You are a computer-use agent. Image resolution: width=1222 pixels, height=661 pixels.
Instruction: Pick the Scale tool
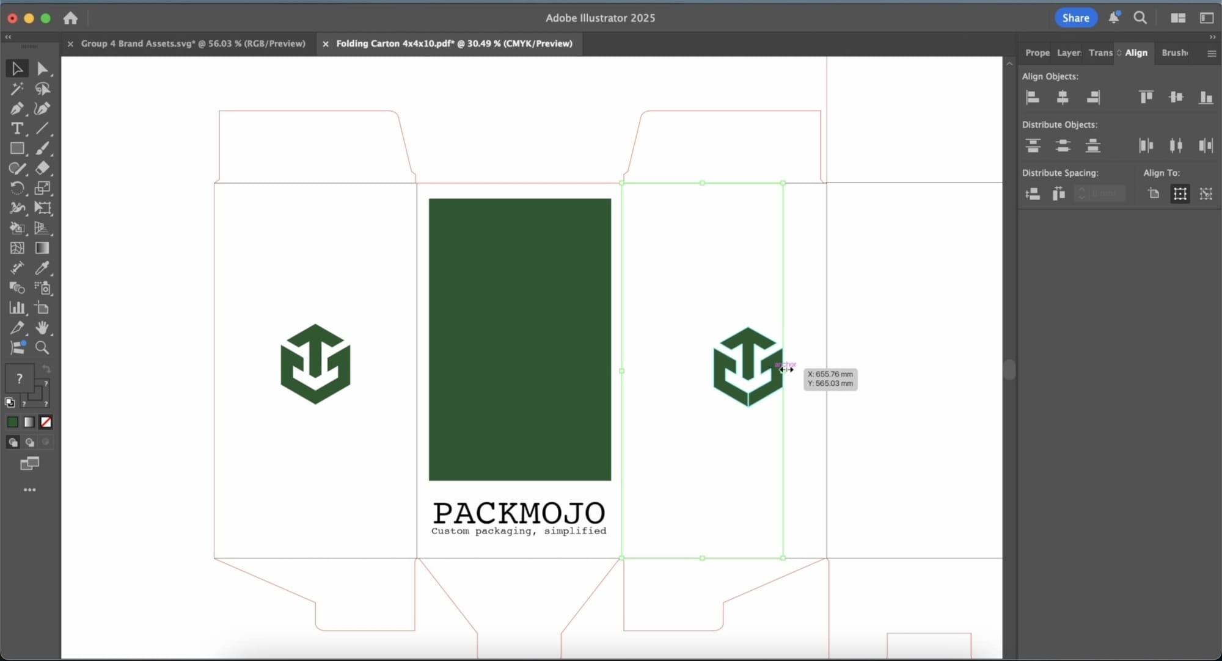[x=42, y=188]
